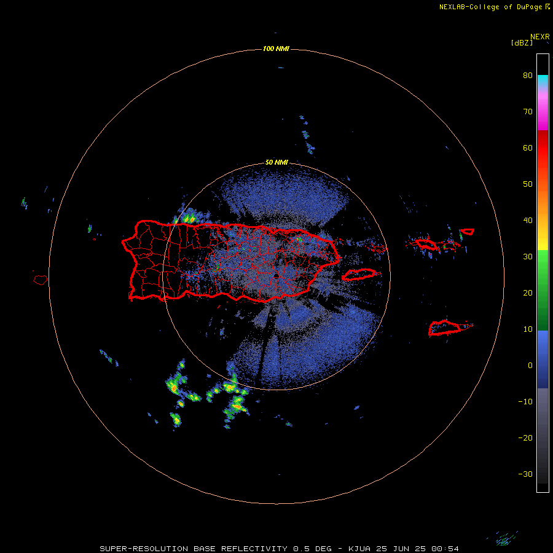The image size is (553, 553).
Task: Click the 50 NMI range ring label
Action: click(276, 162)
